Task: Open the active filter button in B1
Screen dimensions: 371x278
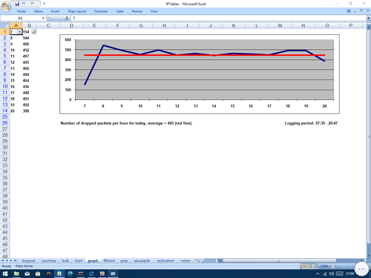Action: [x=34, y=32]
